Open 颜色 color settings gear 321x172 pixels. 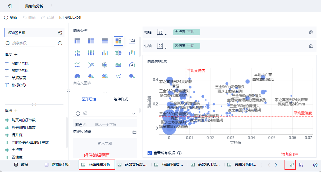coord(85,125)
